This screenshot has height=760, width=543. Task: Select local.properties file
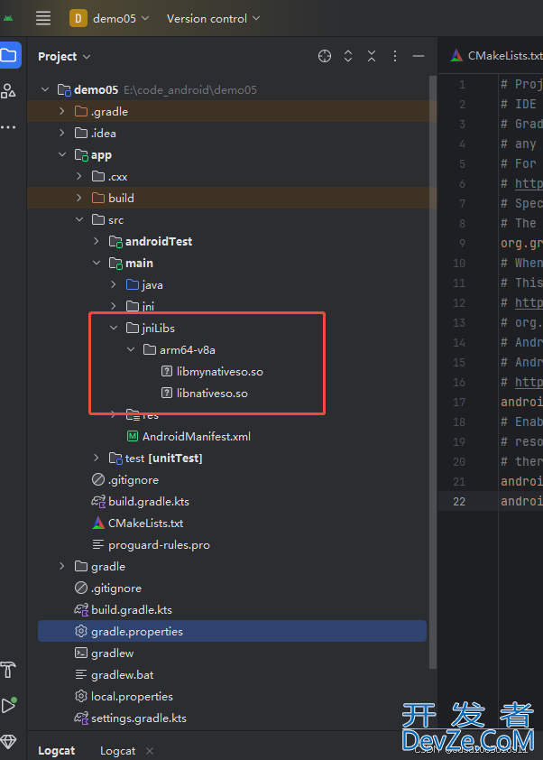pyautogui.click(x=132, y=696)
